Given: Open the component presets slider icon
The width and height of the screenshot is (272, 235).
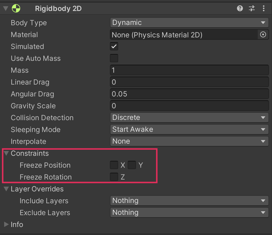Looking at the screenshot, I should 252,9.
